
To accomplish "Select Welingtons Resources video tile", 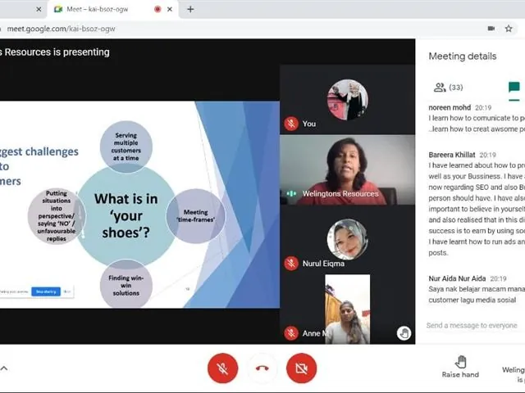I will (348, 169).
